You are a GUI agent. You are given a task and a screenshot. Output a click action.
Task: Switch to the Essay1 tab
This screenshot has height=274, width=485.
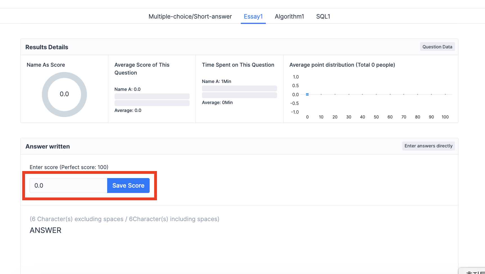click(x=253, y=17)
